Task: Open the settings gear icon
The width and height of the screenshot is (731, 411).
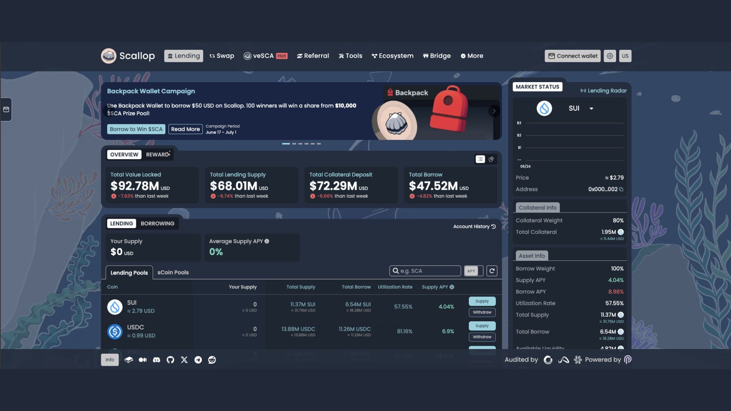Action: coord(610,56)
